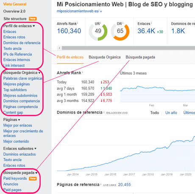
Task: Open Mejor contenido report
Action: pos(16,141)
